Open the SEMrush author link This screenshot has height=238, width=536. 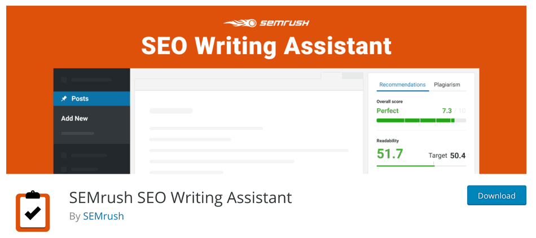coord(104,216)
